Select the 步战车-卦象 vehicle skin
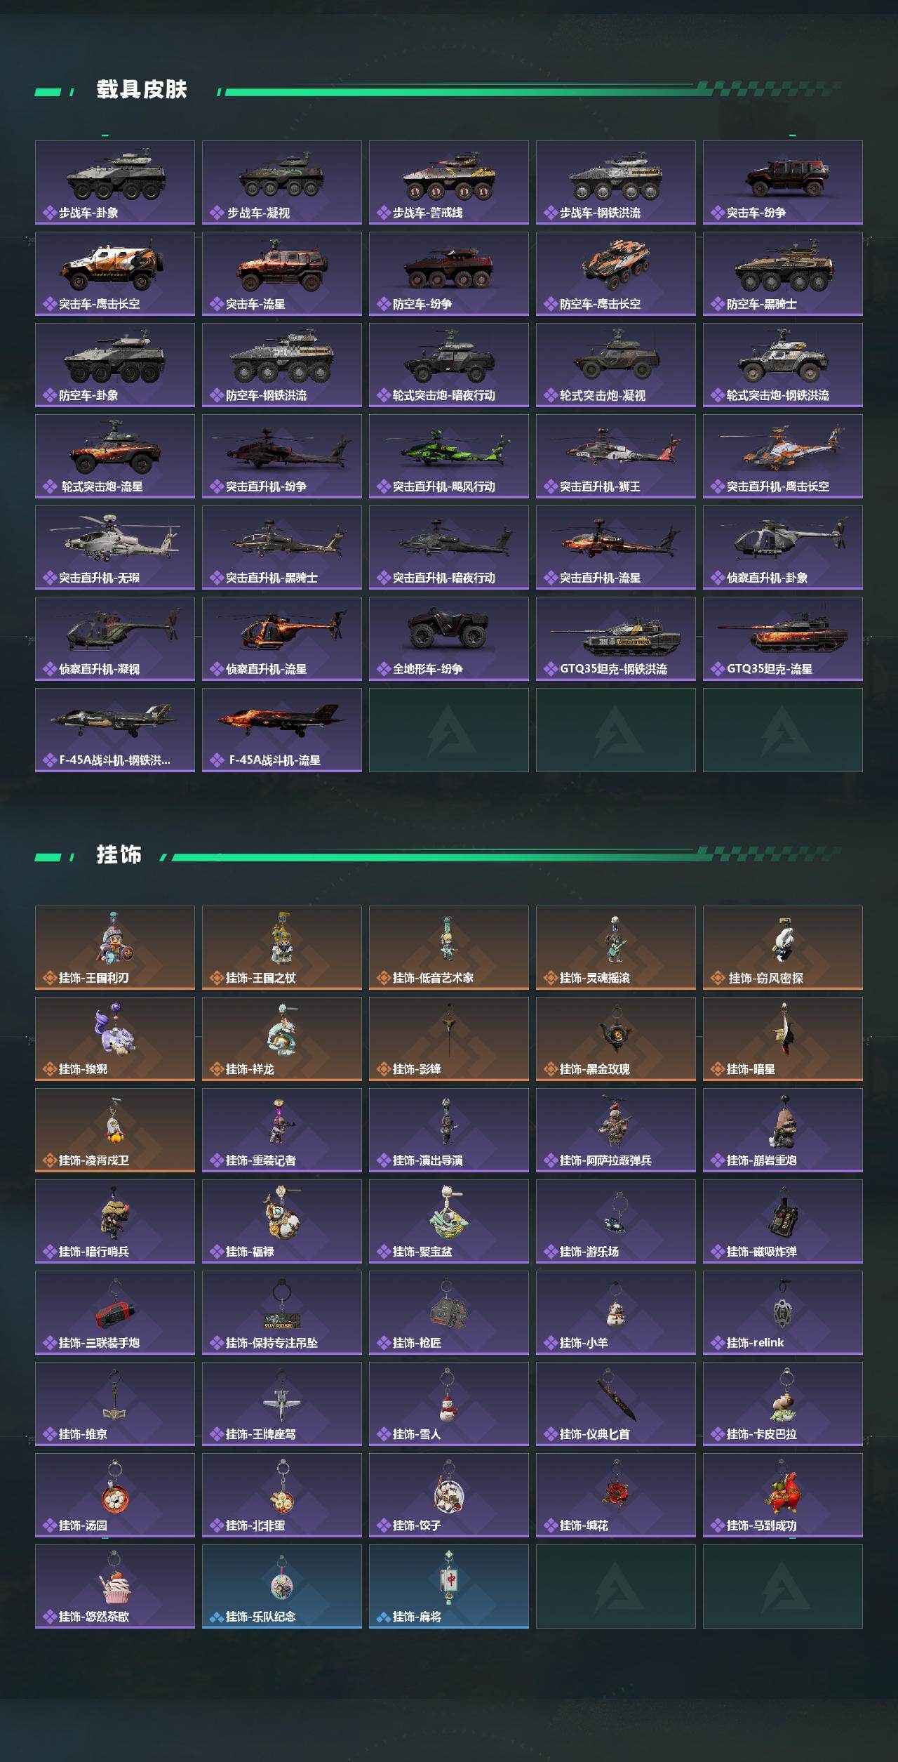The height and width of the screenshot is (1762, 898). (115, 183)
